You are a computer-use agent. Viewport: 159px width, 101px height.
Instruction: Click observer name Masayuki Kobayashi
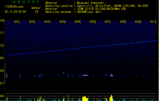click(91, 3)
